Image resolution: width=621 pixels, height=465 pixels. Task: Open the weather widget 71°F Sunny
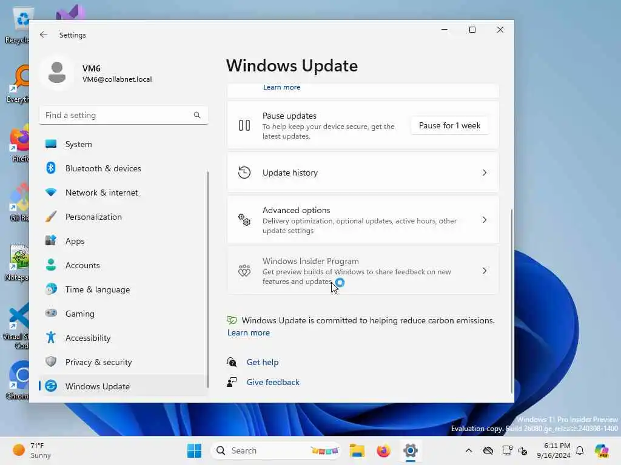tap(32, 450)
